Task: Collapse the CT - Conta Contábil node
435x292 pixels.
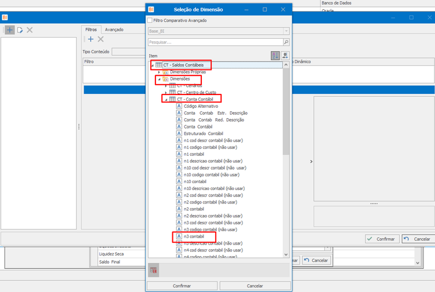Action: tap(166, 100)
